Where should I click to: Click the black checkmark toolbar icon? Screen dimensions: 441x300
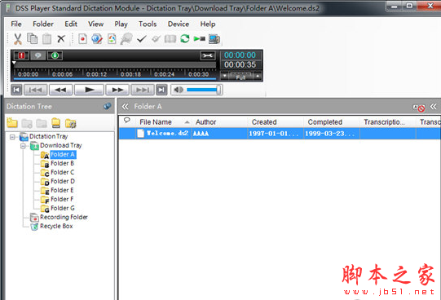142,39
